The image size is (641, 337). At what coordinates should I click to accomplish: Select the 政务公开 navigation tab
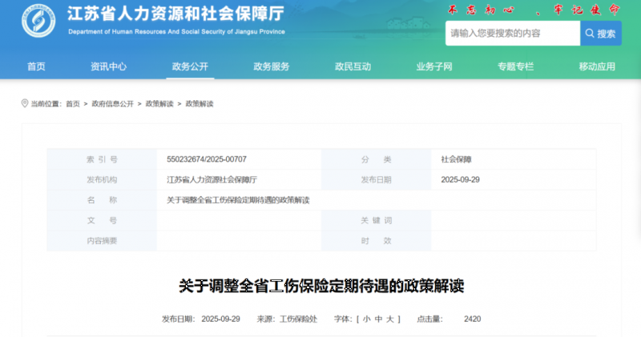click(x=190, y=66)
